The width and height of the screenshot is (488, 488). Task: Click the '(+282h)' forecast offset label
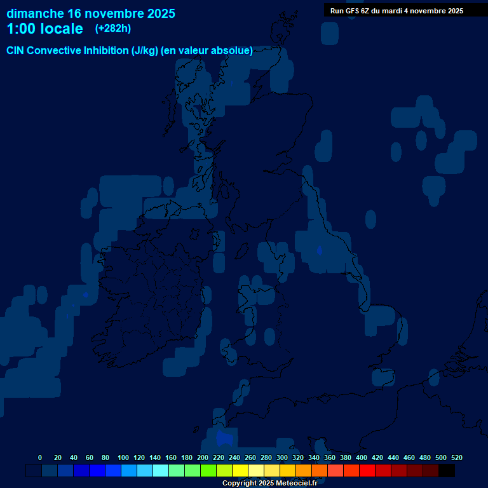click(113, 29)
